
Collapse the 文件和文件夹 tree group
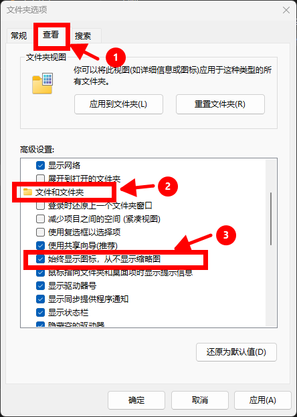point(60,192)
